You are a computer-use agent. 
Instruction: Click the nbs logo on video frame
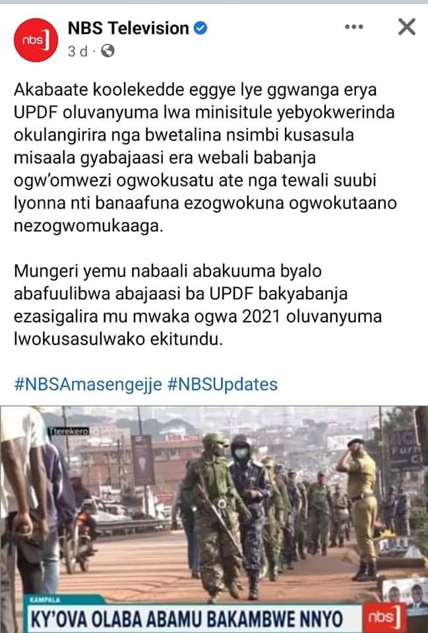(x=384, y=617)
